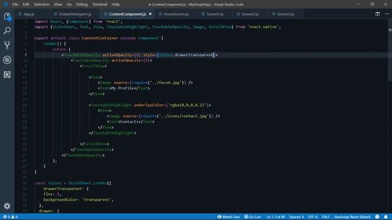Change end of line sequence CRLF
Viewport: 392px width, 220px height.
click(325, 217)
